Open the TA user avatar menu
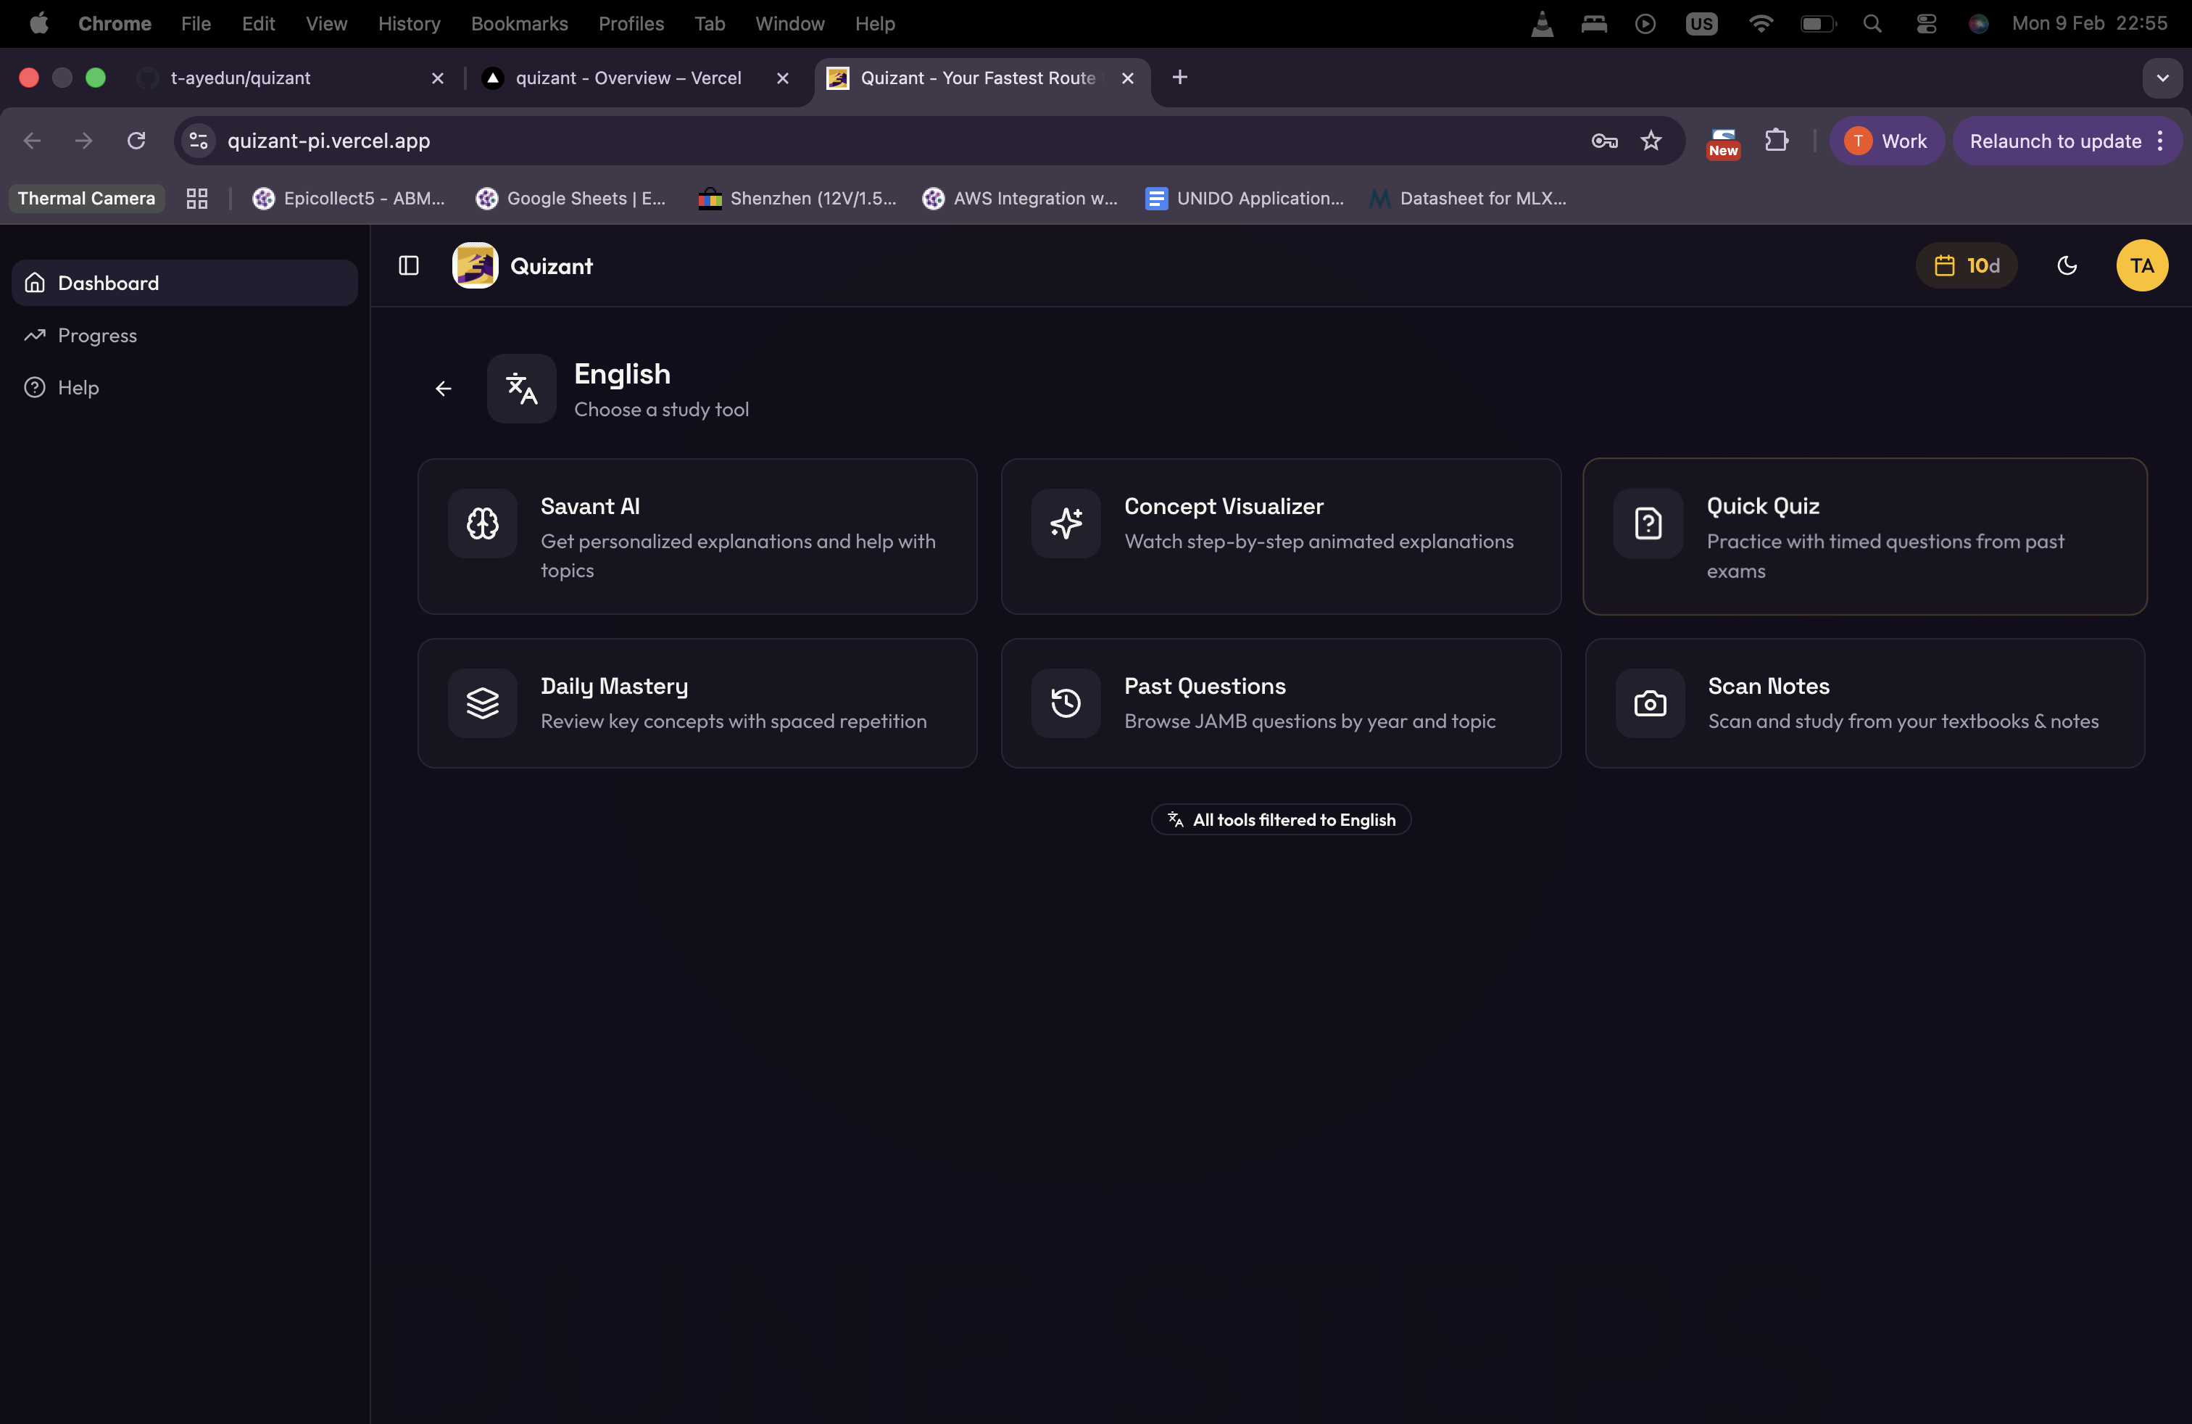Image resolution: width=2192 pixels, height=1424 pixels. coord(2141,266)
